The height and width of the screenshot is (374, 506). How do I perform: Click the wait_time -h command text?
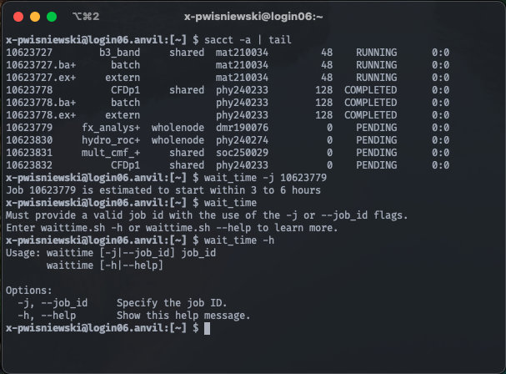239,240
